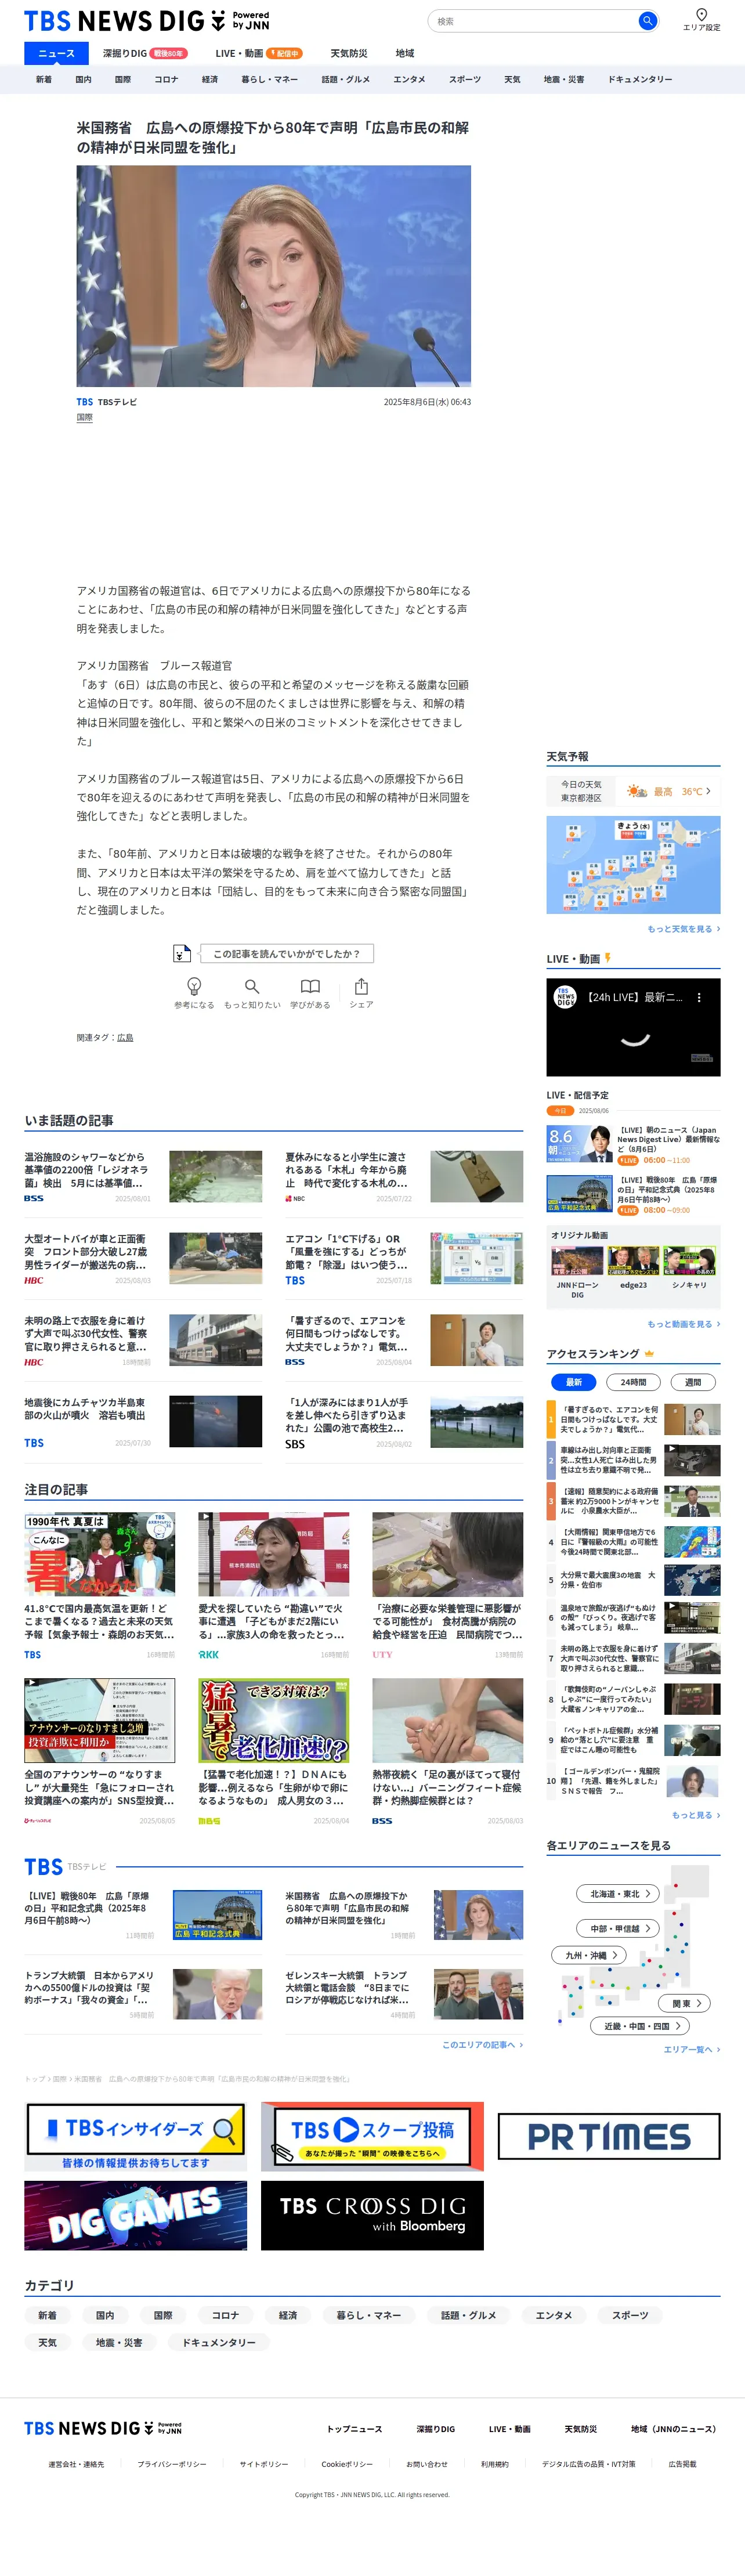Click footer Cookieポリシー link
This screenshot has width=745, height=2576.
pos(347,2464)
